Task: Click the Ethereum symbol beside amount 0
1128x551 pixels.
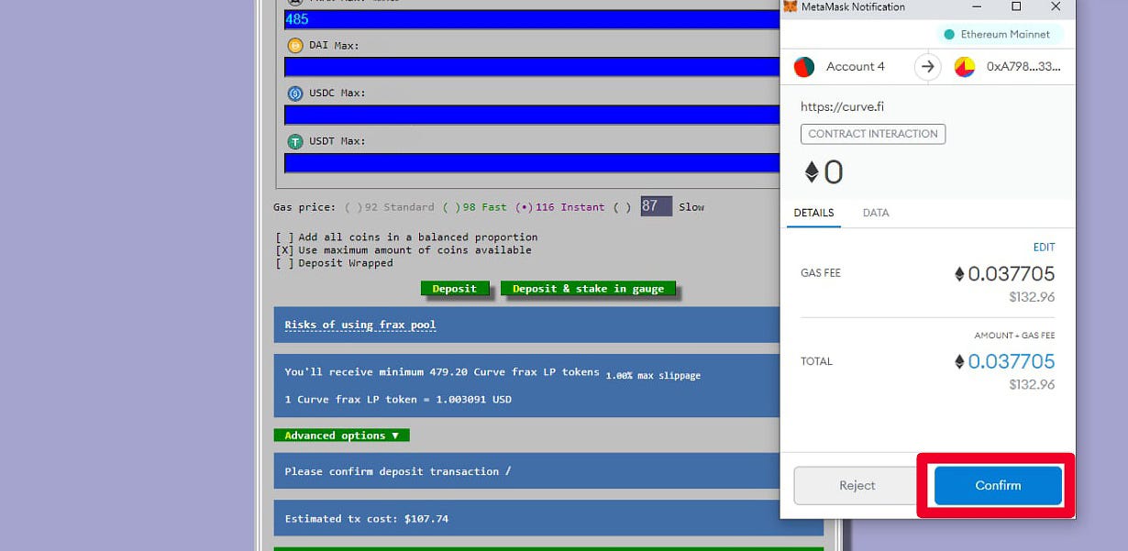Action: click(812, 171)
